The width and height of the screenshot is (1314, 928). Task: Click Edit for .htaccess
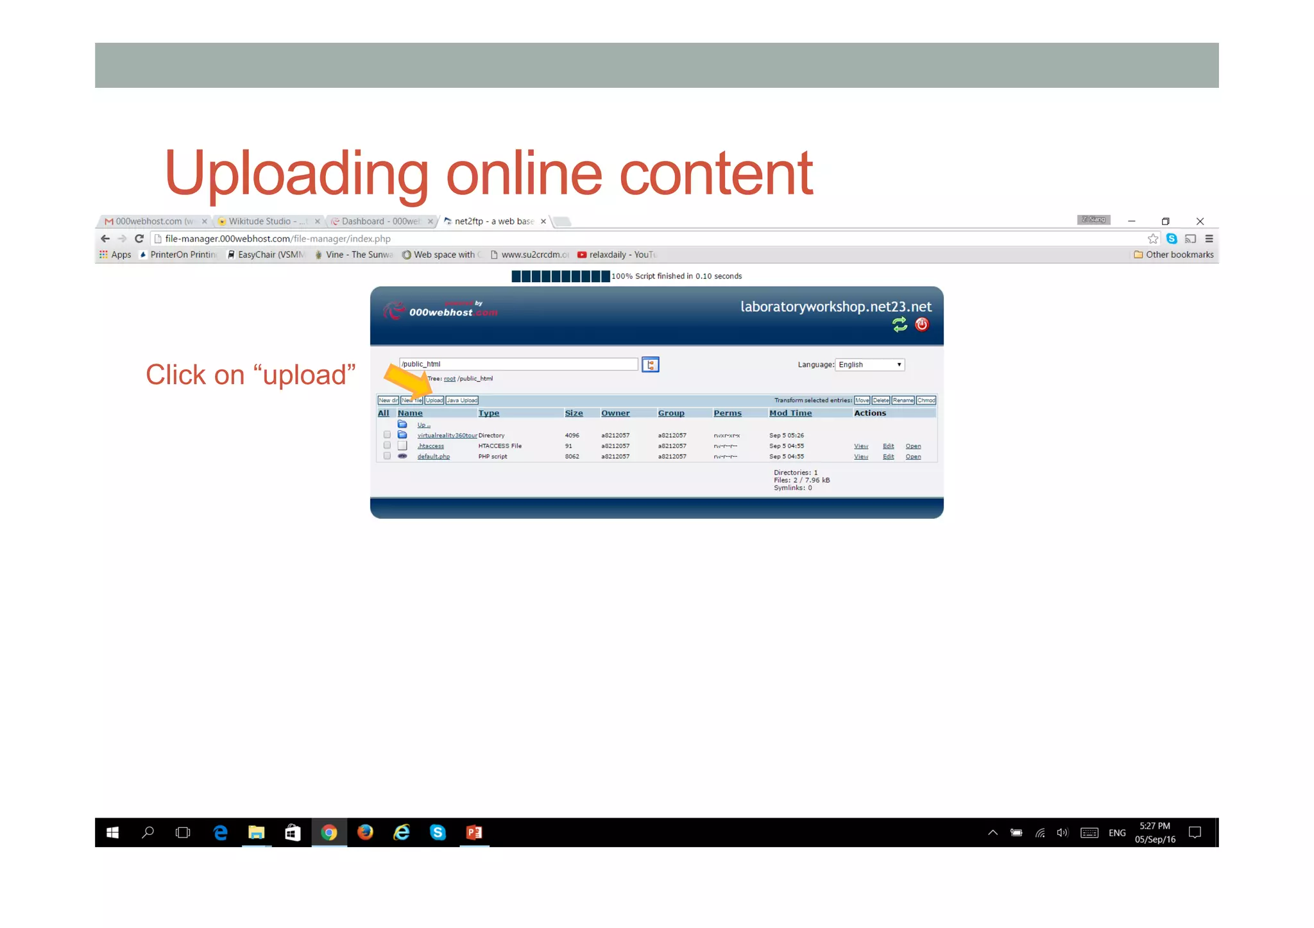888,446
